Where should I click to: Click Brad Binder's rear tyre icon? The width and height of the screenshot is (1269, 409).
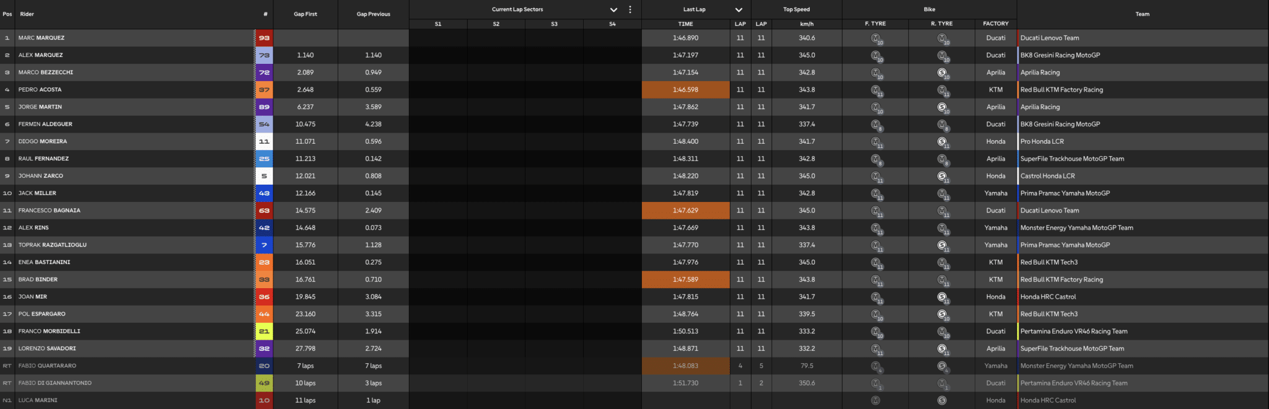942,279
